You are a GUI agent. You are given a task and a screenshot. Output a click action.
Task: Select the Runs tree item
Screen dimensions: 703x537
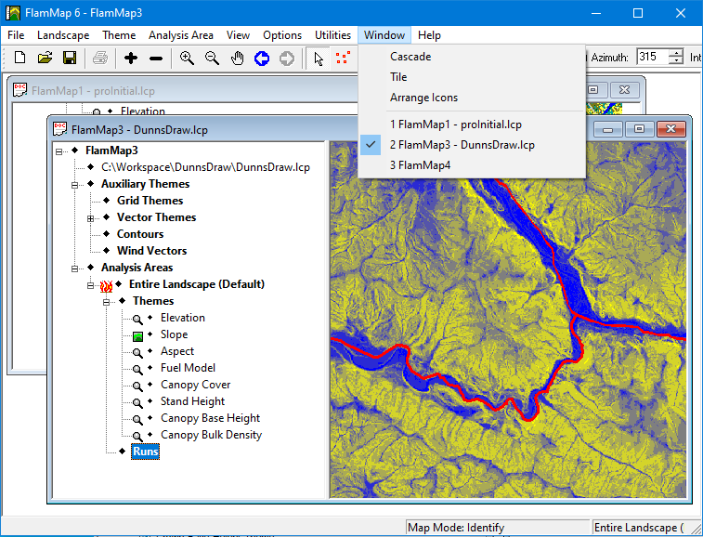pyautogui.click(x=145, y=452)
